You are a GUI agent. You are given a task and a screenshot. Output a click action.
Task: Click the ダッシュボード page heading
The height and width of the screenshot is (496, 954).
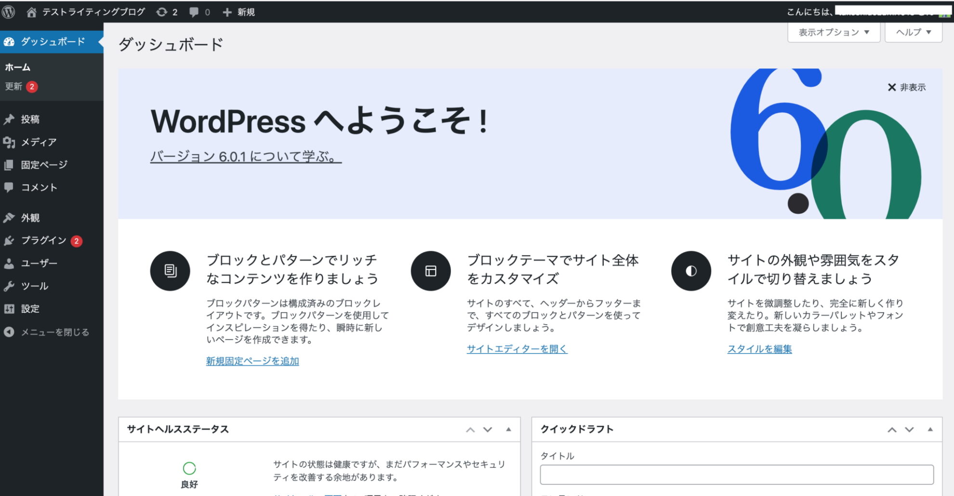pos(171,44)
